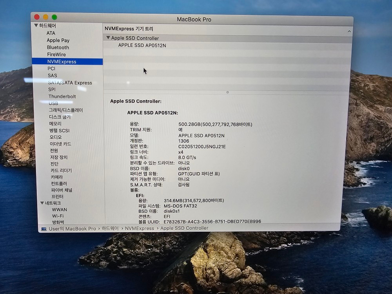Click 하드웨어 in the bottom path bar

[x=110, y=229]
